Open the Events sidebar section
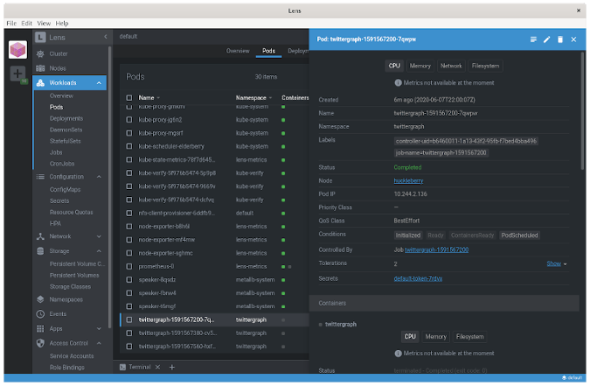This screenshot has height=386, width=590. click(x=58, y=313)
